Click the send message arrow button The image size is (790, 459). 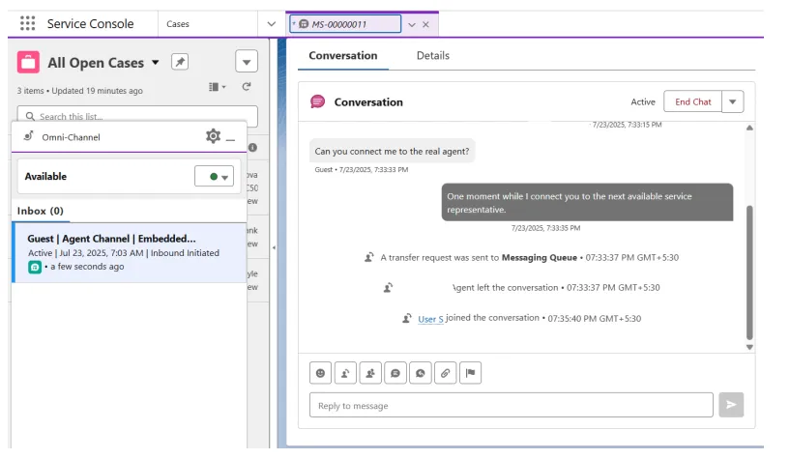tap(731, 405)
